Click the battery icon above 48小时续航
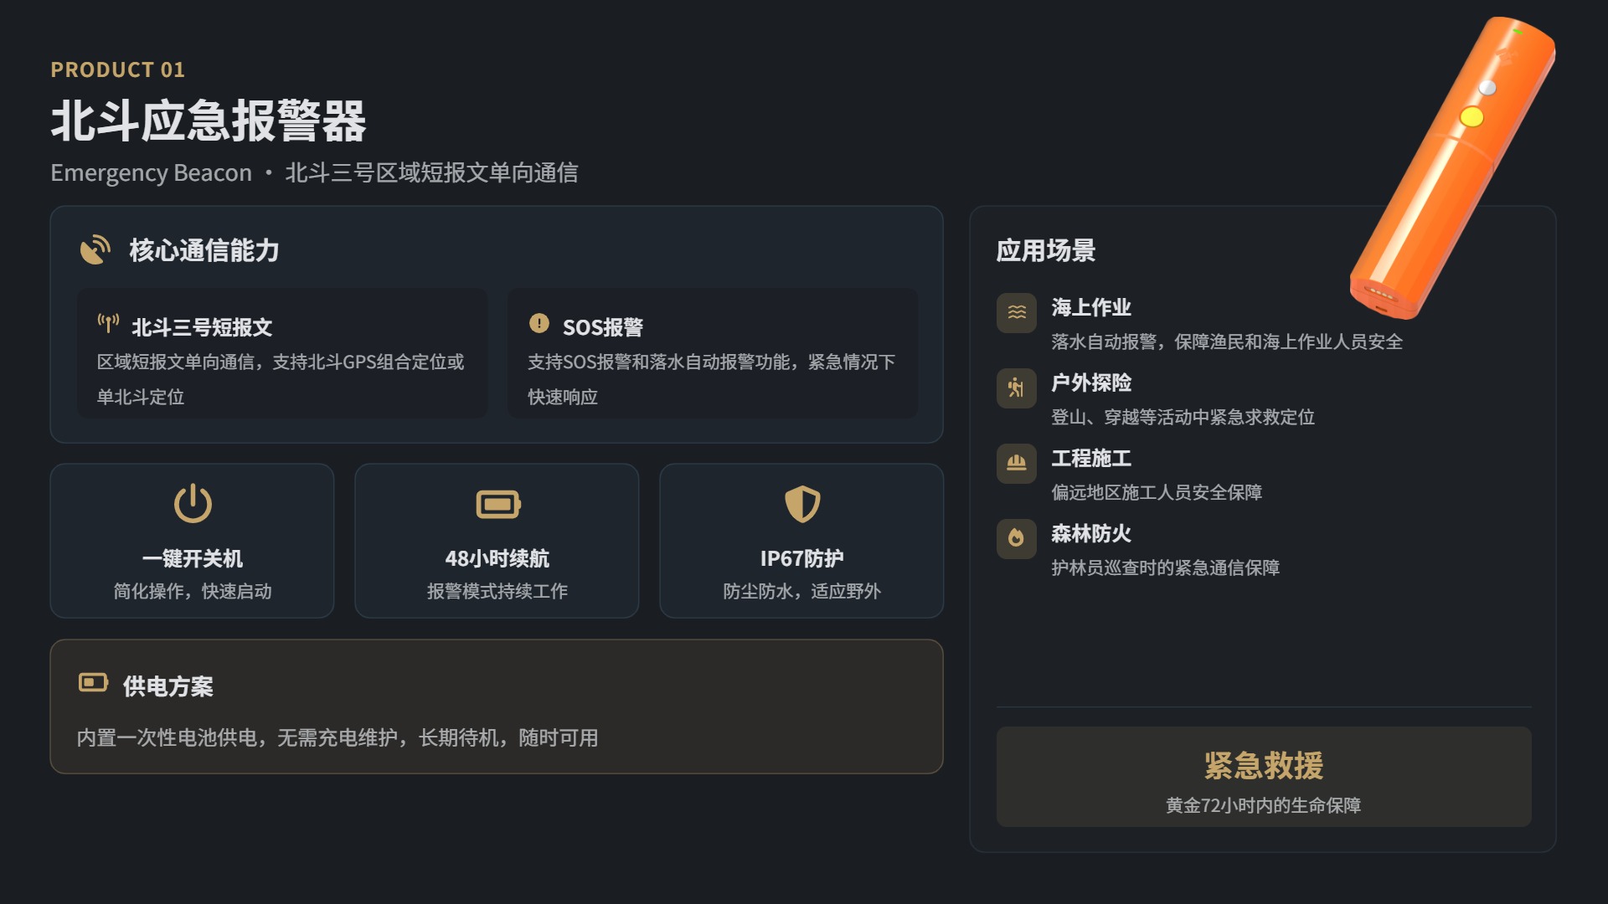This screenshot has width=1608, height=904. pos(497,504)
